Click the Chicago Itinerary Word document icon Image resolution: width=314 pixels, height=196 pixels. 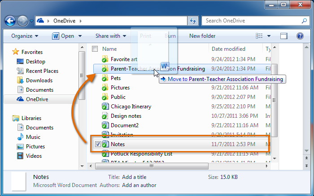tap(105, 107)
